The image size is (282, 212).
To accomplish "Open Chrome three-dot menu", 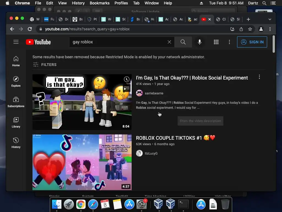I will coord(270,29).
